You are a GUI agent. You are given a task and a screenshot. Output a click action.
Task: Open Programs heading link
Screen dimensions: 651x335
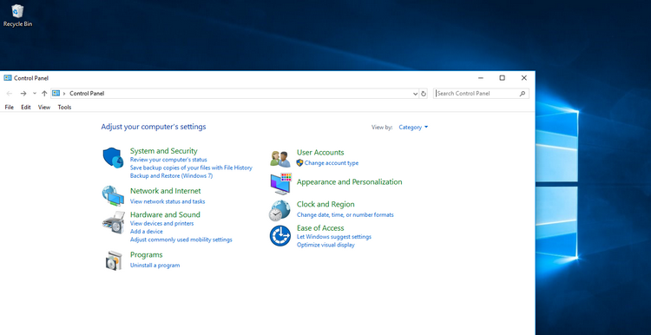click(146, 255)
